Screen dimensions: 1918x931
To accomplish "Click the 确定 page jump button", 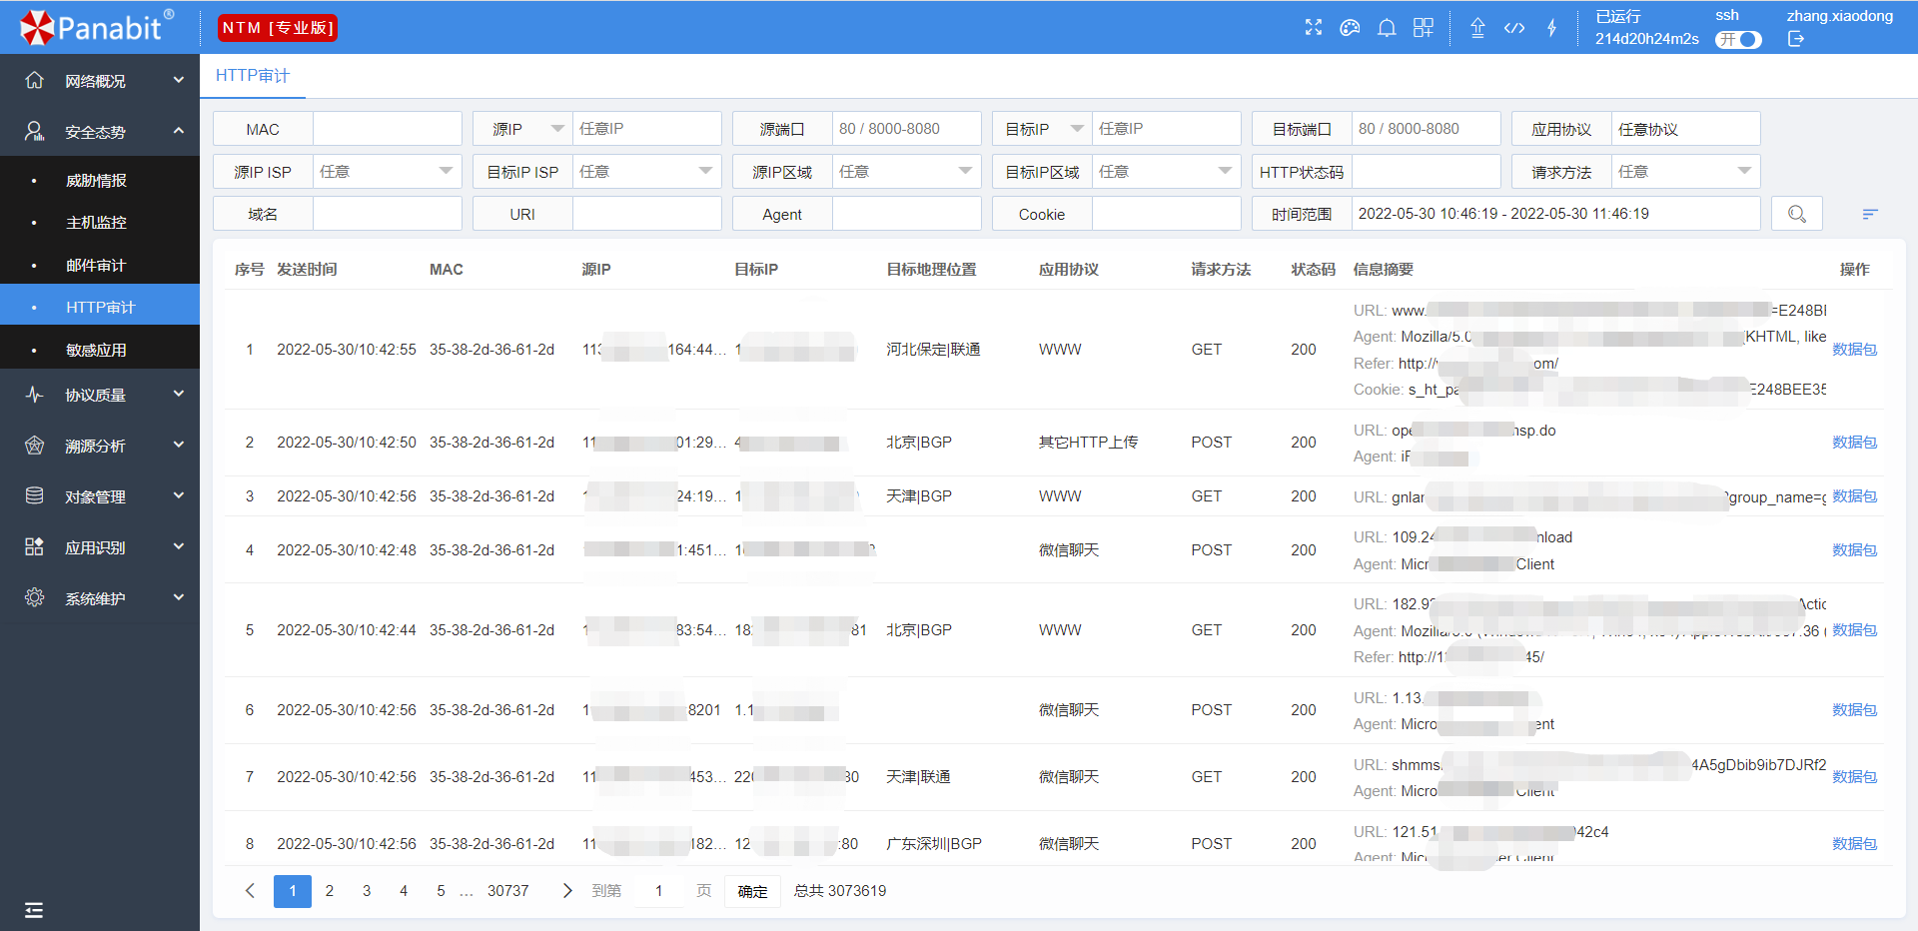I will [752, 891].
